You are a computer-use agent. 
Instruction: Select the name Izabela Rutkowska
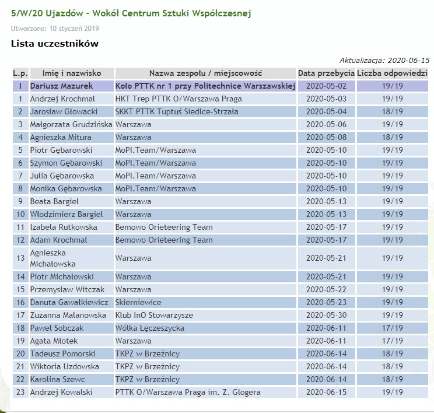(x=64, y=228)
